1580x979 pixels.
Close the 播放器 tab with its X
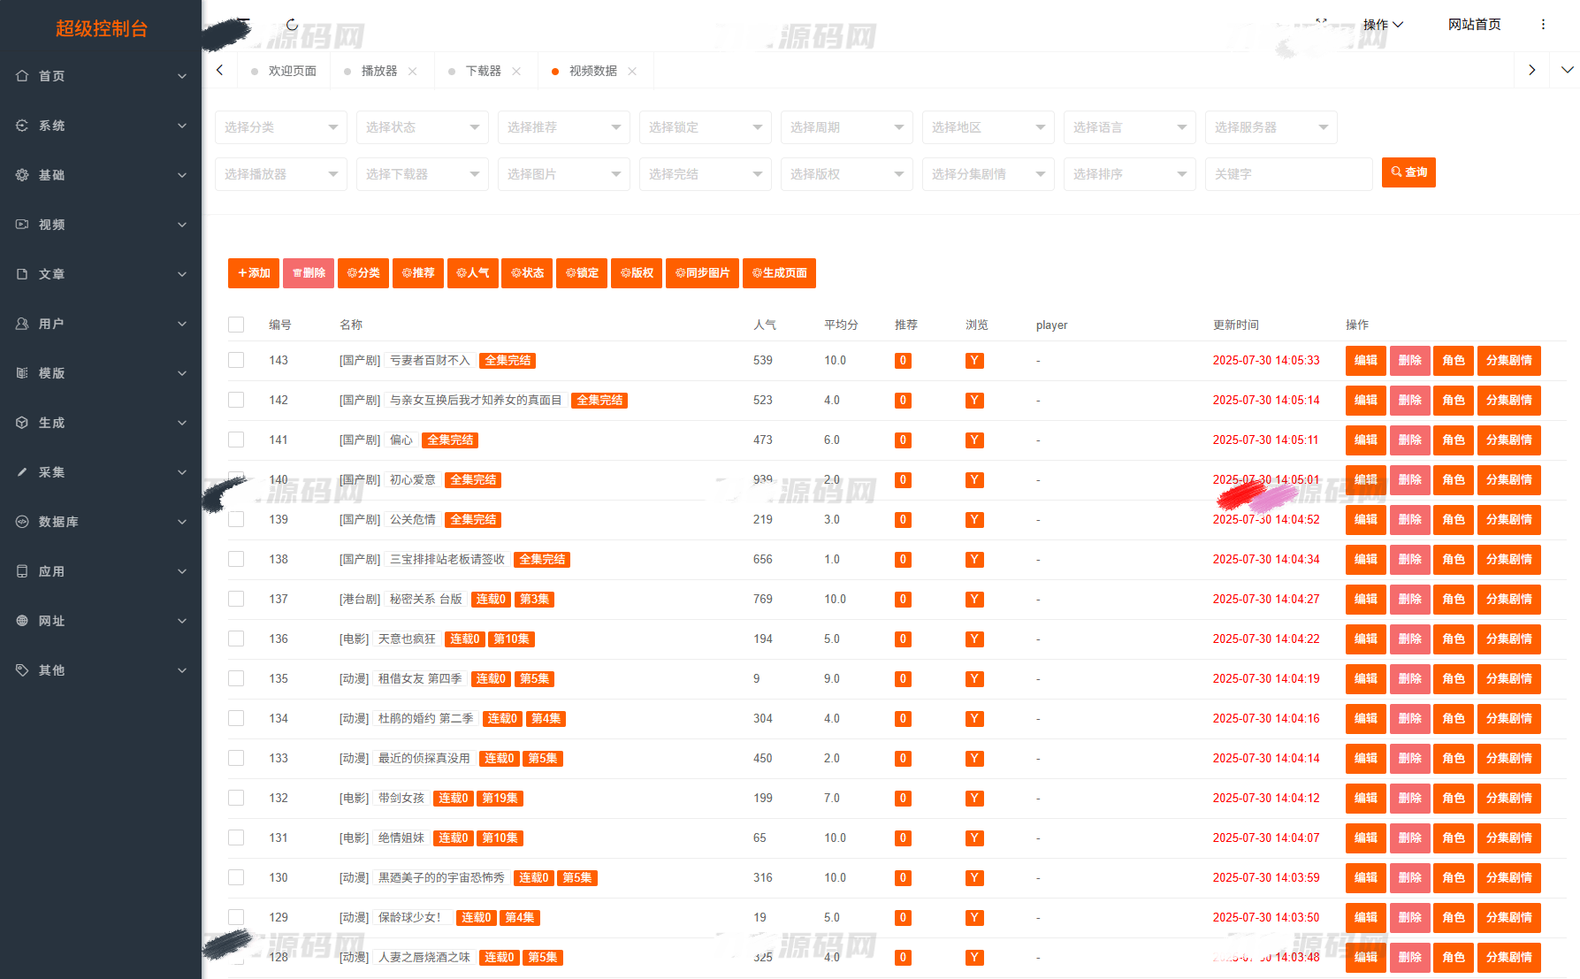(413, 72)
